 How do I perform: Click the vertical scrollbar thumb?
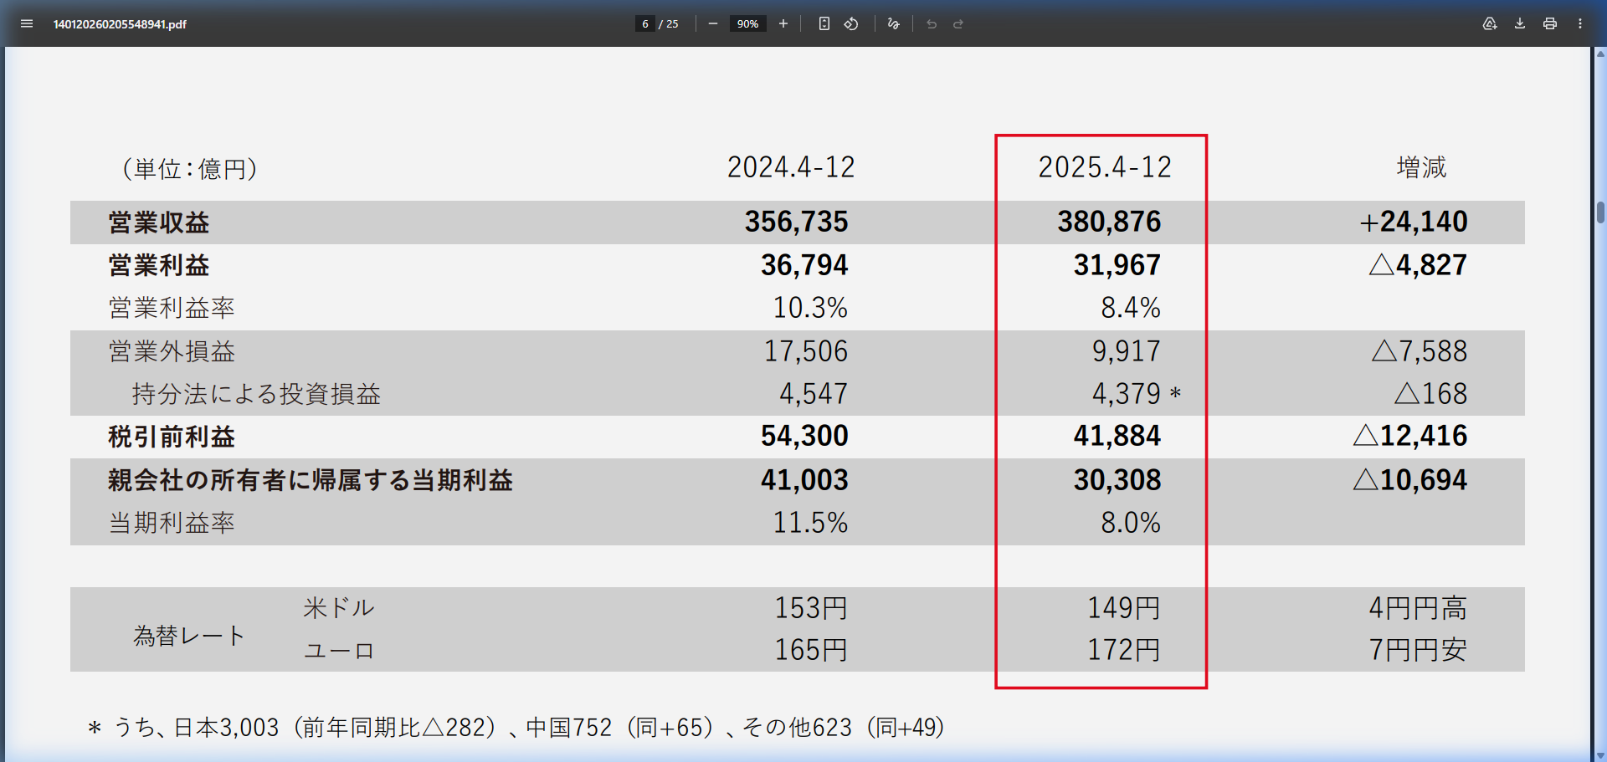(x=1600, y=212)
